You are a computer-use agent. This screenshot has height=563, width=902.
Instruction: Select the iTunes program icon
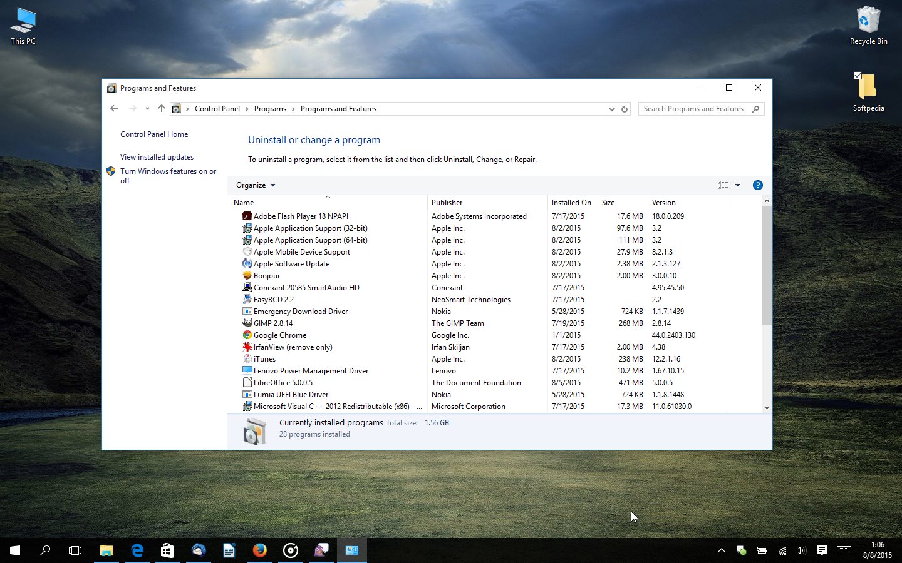pyautogui.click(x=247, y=358)
